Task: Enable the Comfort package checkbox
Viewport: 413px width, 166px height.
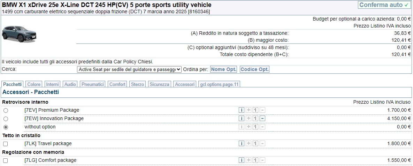Action: (x=6, y=160)
